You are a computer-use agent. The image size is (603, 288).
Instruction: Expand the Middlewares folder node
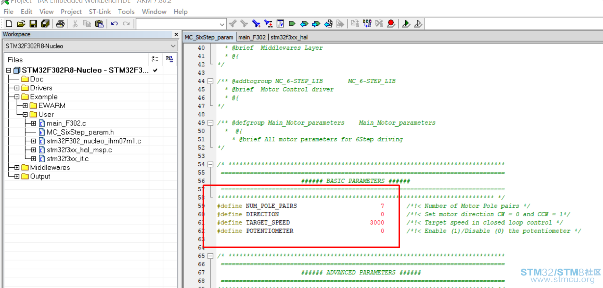(17, 168)
